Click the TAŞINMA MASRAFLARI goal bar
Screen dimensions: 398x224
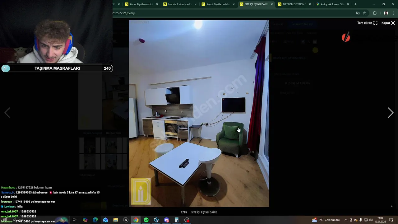tap(57, 68)
